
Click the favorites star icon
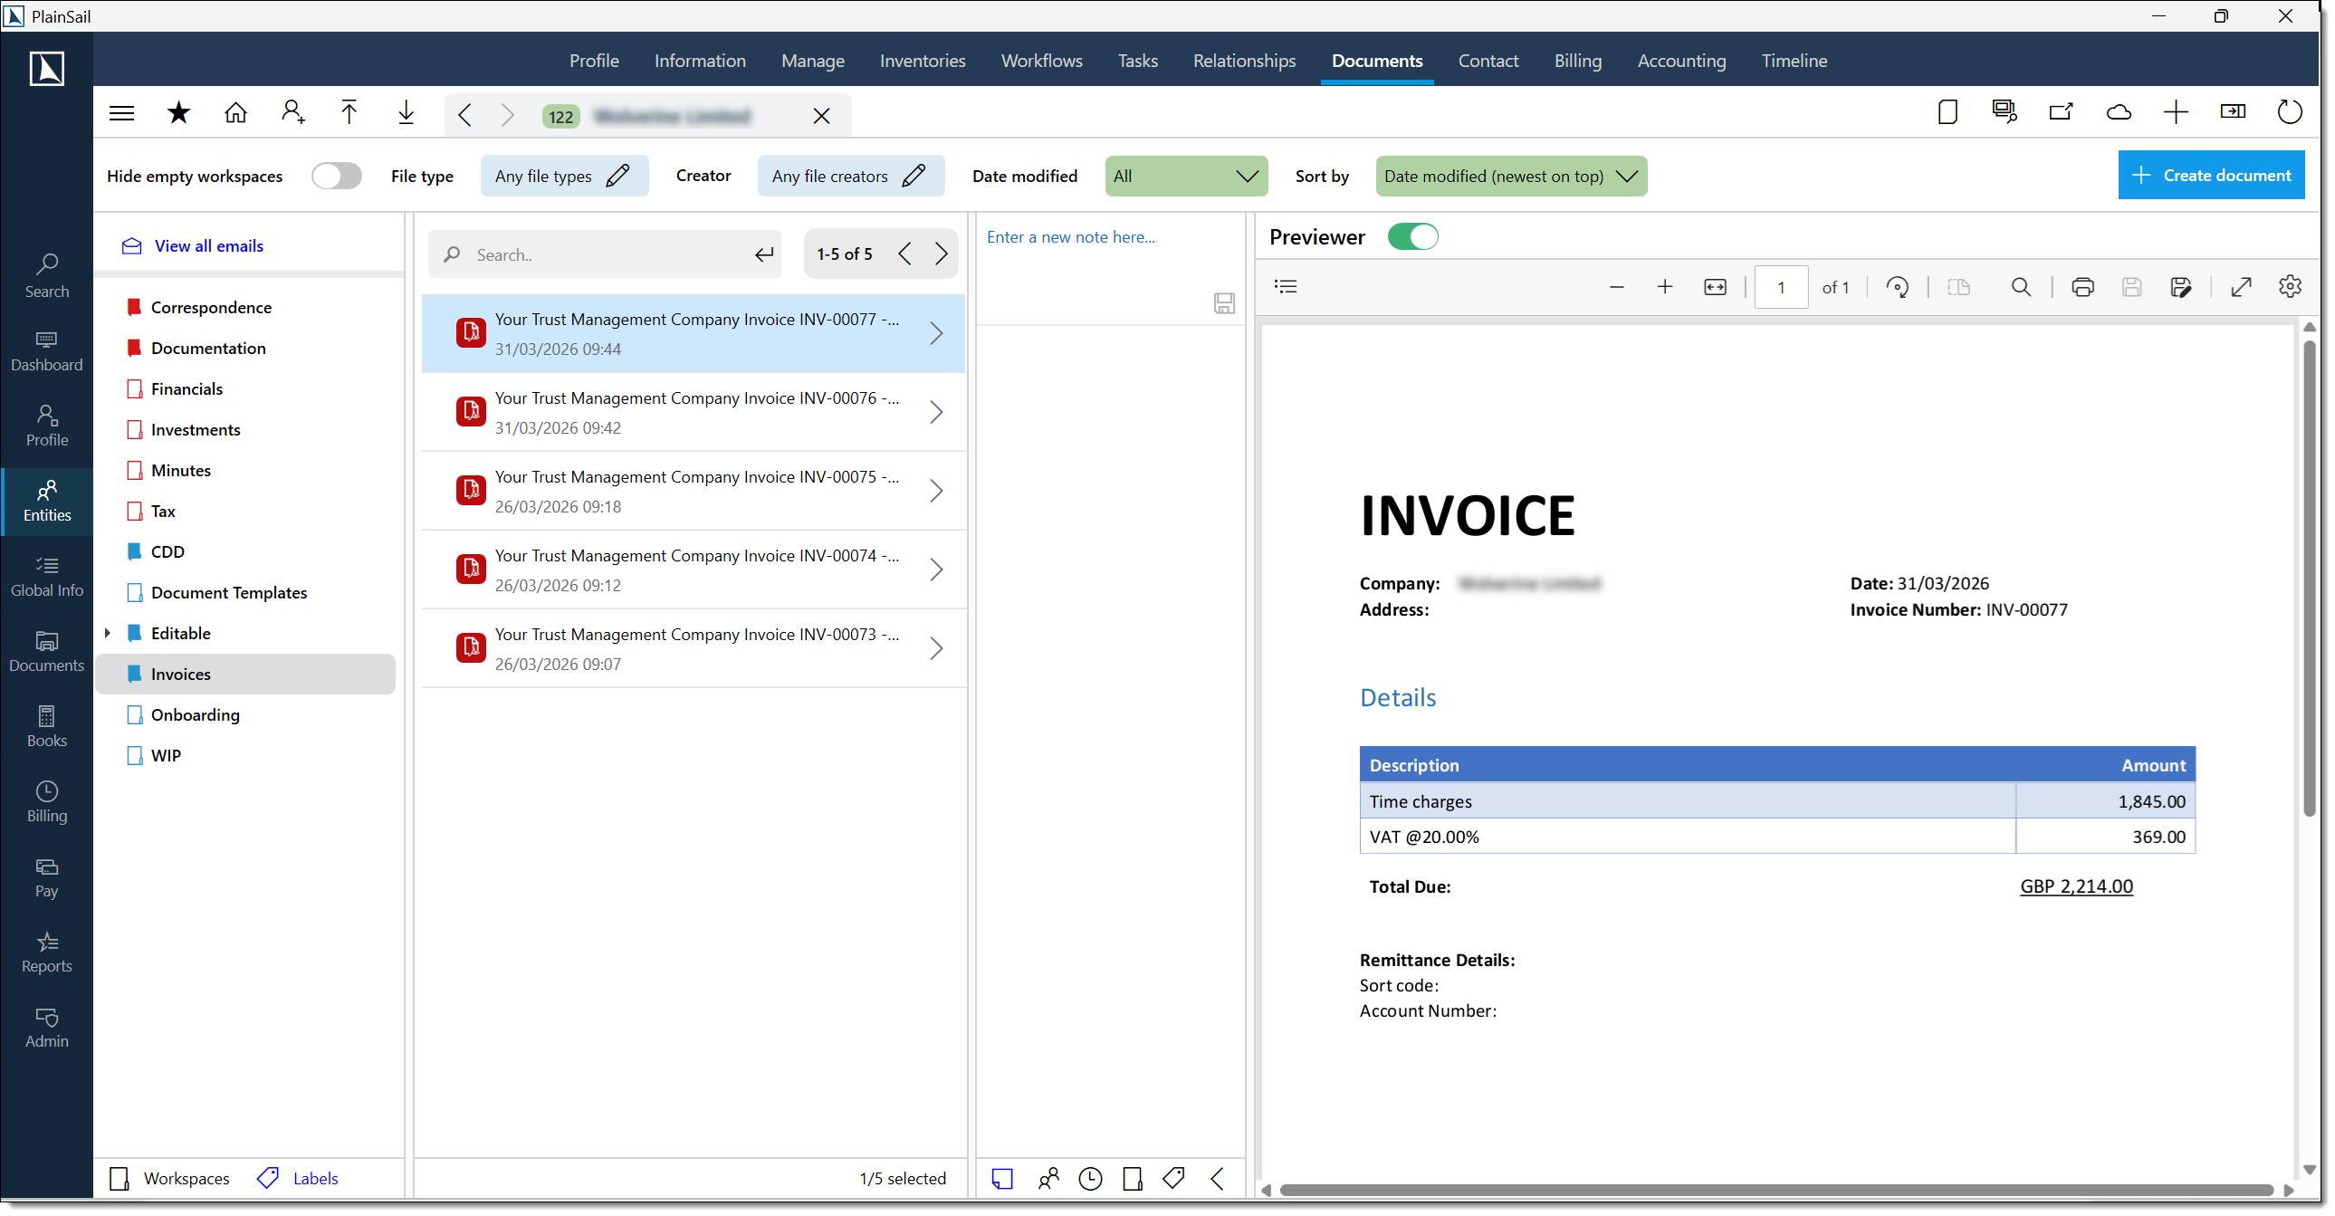tap(178, 112)
